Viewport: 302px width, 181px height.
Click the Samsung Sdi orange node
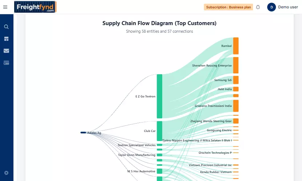(236, 80)
